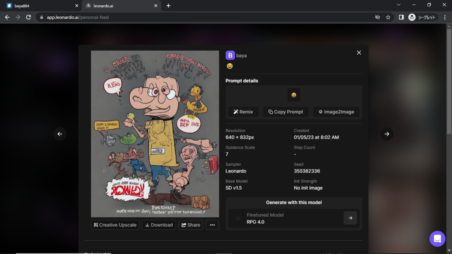
Task: Click the Remix button
Action: tap(243, 112)
